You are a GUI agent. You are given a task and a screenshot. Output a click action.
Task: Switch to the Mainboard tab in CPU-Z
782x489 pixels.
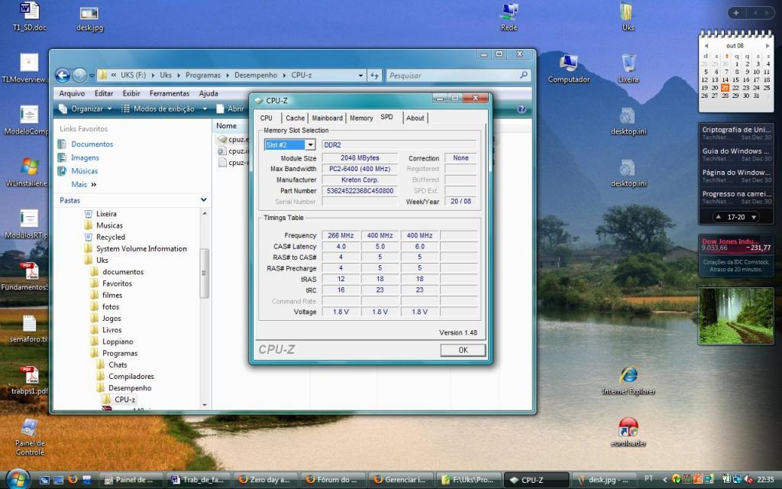coord(327,118)
